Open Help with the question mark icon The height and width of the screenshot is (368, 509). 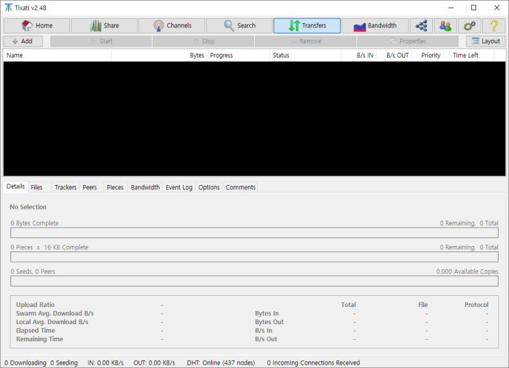(x=493, y=26)
